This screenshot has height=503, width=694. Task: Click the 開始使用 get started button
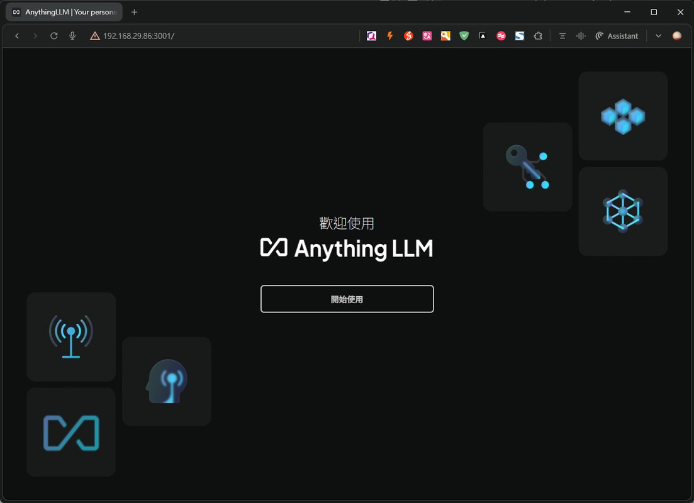347,299
